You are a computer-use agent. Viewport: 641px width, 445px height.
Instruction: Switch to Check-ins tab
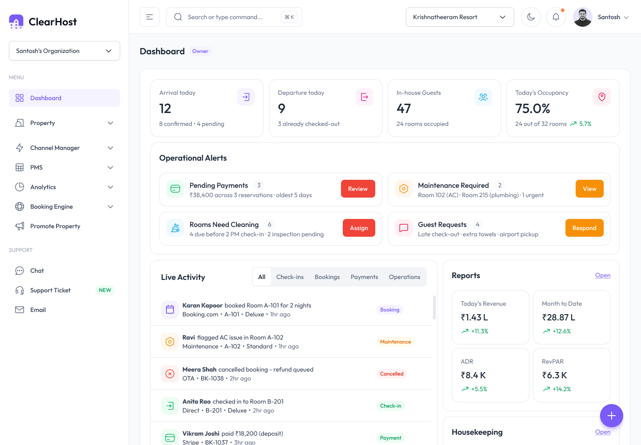[290, 277]
